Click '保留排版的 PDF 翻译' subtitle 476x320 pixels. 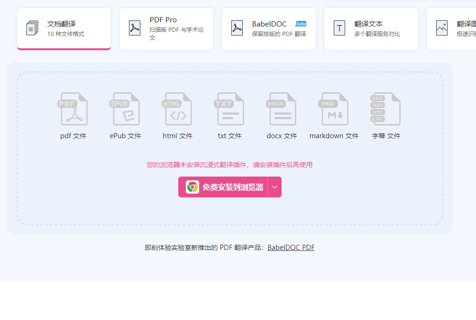click(279, 34)
